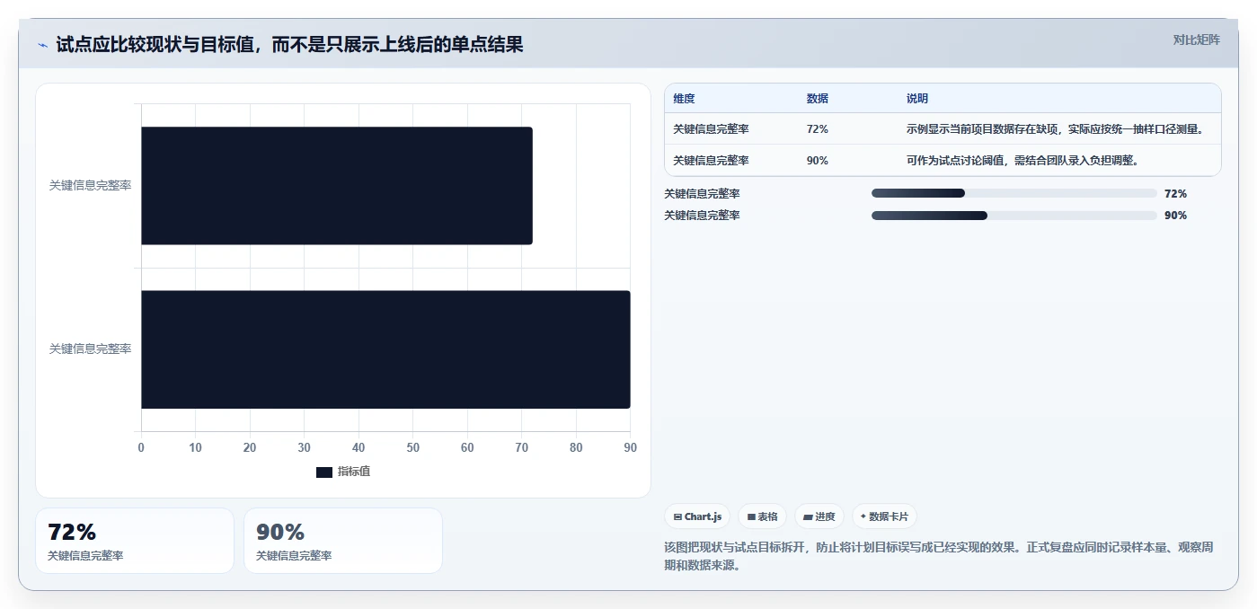Click the x-axis tick labeled 10
This screenshot has width=1257, height=609.
pos(195,447)
